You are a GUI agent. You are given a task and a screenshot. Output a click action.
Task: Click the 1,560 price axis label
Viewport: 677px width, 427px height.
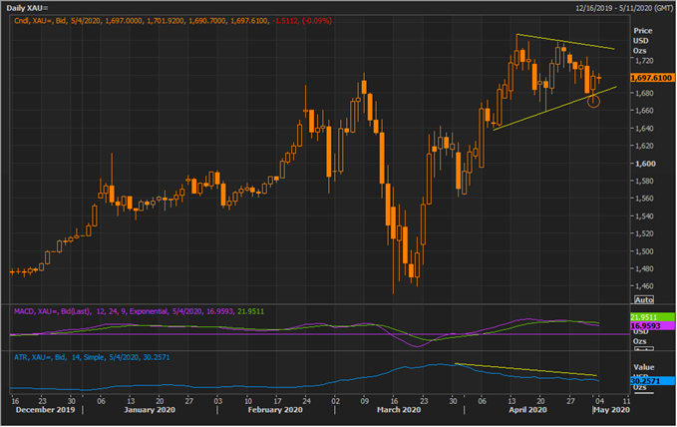644,199
